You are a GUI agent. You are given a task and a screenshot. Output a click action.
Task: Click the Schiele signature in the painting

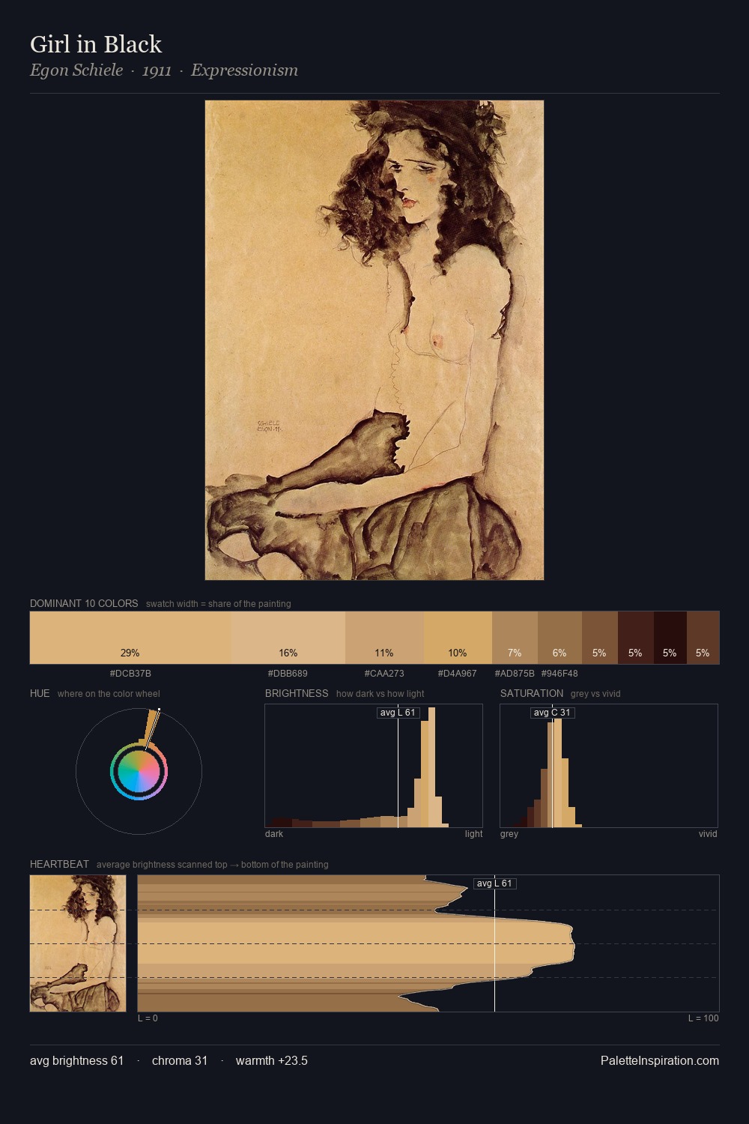click(x=269, y=426)
